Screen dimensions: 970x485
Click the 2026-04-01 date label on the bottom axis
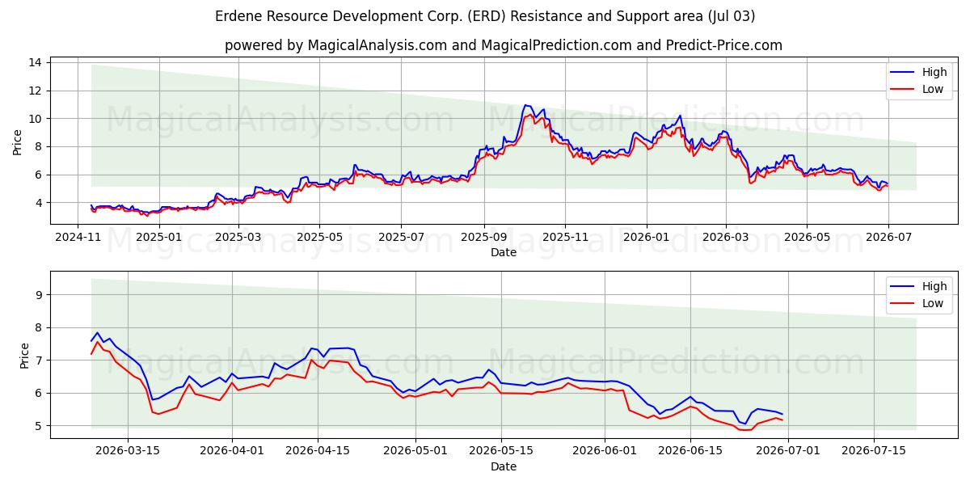coord(233,451)
